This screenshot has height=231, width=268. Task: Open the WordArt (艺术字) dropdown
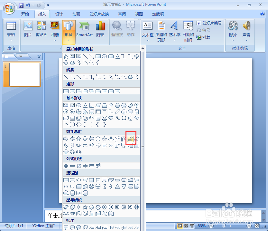tap(175, 40)
